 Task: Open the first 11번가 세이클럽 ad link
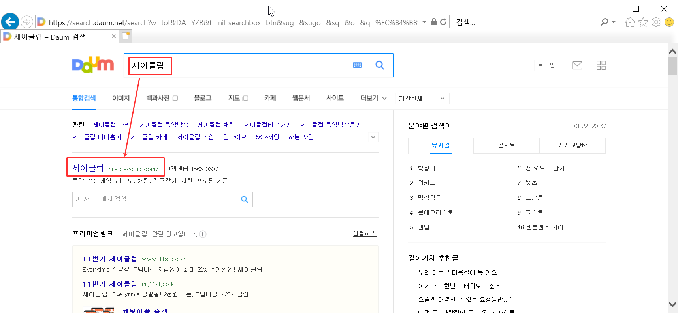(x=110, y=259)
